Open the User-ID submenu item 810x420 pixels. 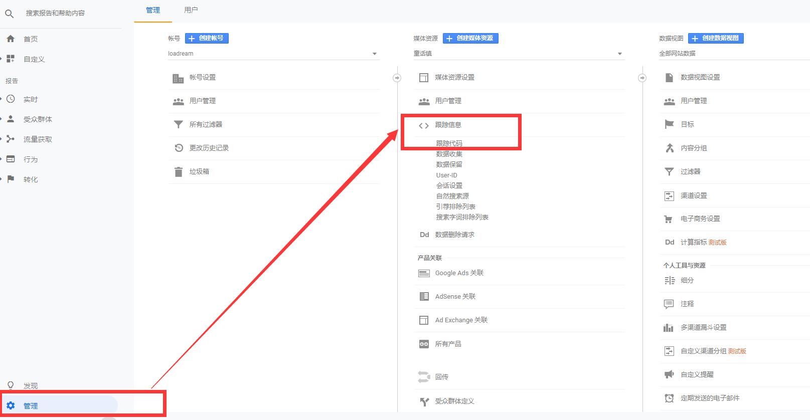(x=446, y=175)
